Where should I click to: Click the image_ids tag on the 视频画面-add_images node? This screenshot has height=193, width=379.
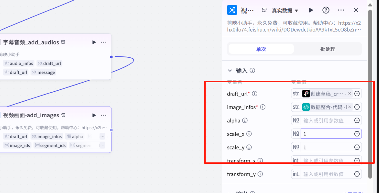pos(17,145)
